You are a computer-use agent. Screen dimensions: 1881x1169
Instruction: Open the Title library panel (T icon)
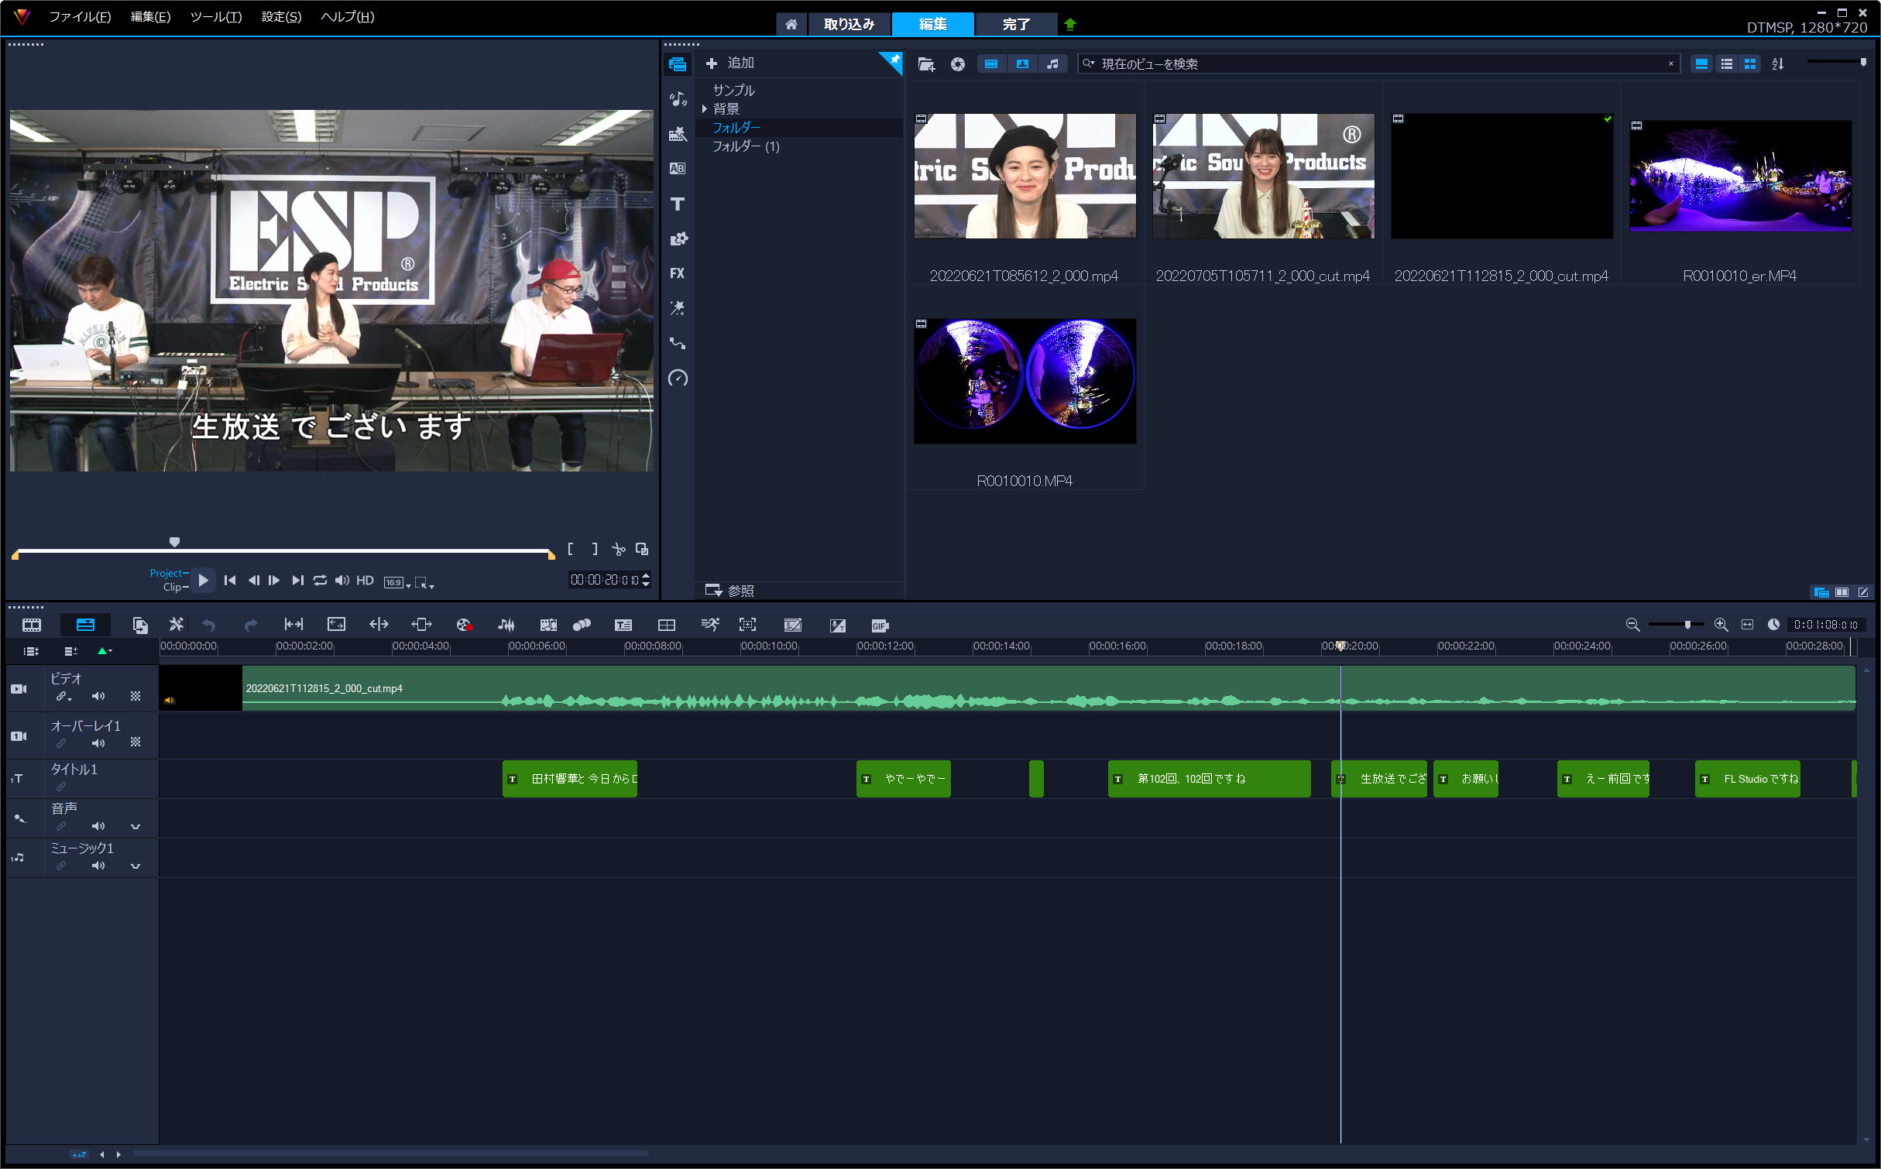(x=678, y=204)
